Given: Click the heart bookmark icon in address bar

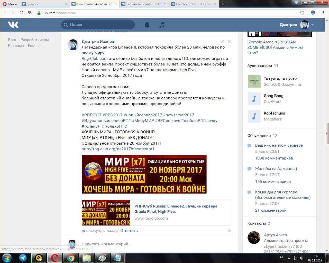Looking at the screenshot, I should [x=302, y=13].
